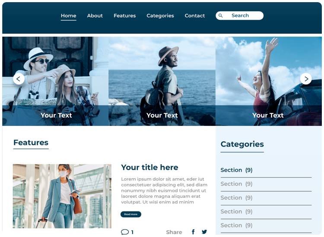Click the Read more button
Screen dimensions: 324x237
pyautogui.click(x=131, y=214)
